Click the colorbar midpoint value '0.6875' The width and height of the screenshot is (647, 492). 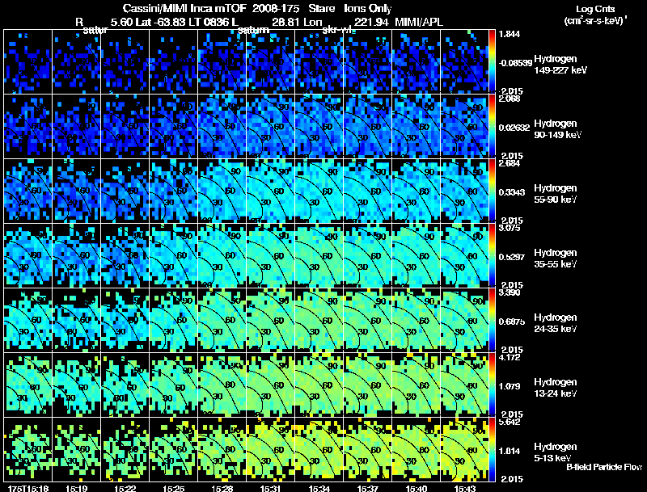click(x=512, y=322)
